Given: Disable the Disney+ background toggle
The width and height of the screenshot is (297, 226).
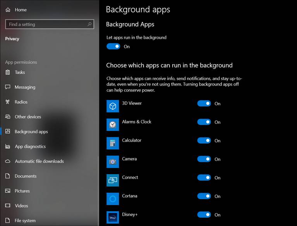Looking at the screenshot, I should 204,215.
